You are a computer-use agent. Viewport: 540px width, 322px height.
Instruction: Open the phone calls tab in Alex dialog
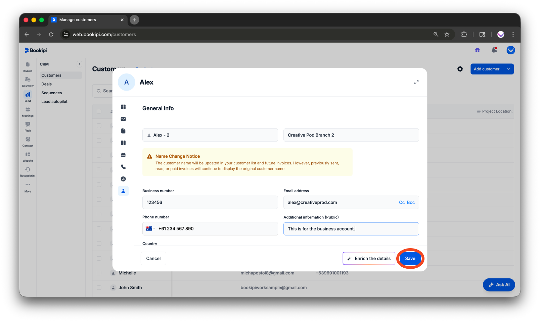pyautogui.click(x=123, y=167)
